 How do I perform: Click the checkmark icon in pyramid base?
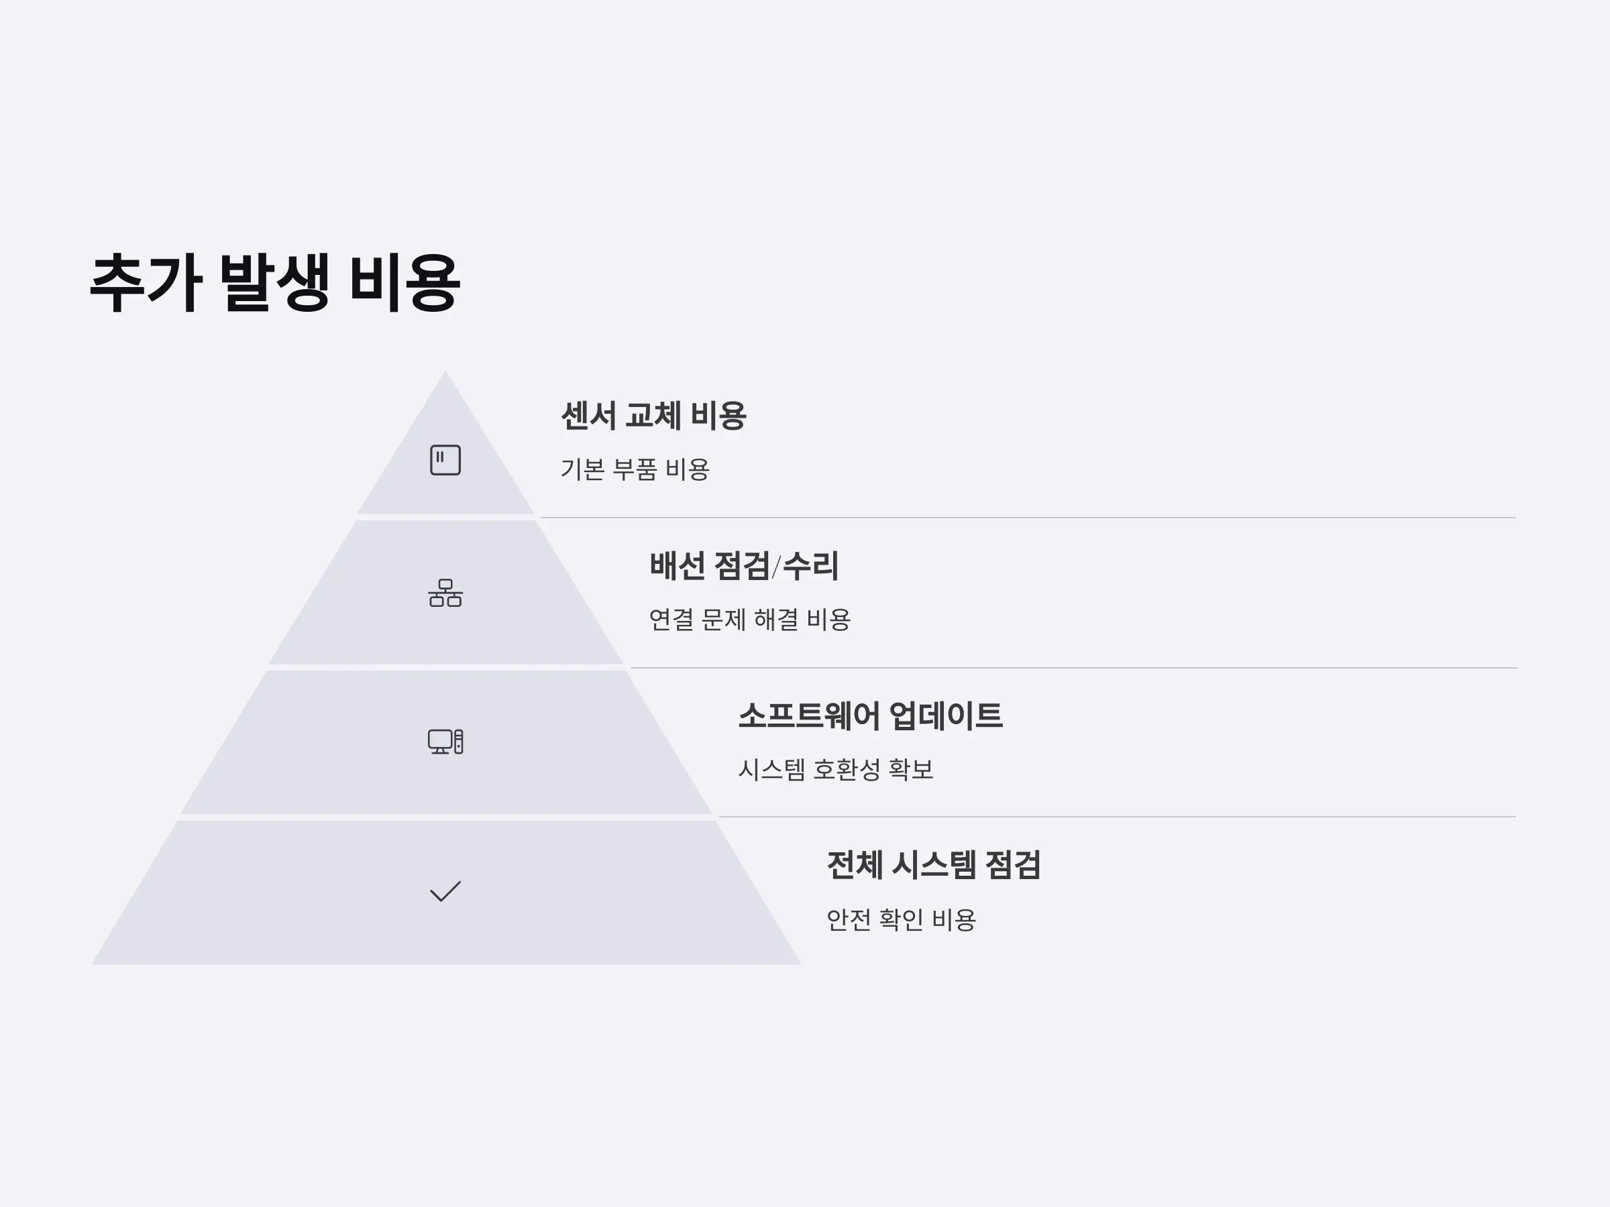click(445, 891)
